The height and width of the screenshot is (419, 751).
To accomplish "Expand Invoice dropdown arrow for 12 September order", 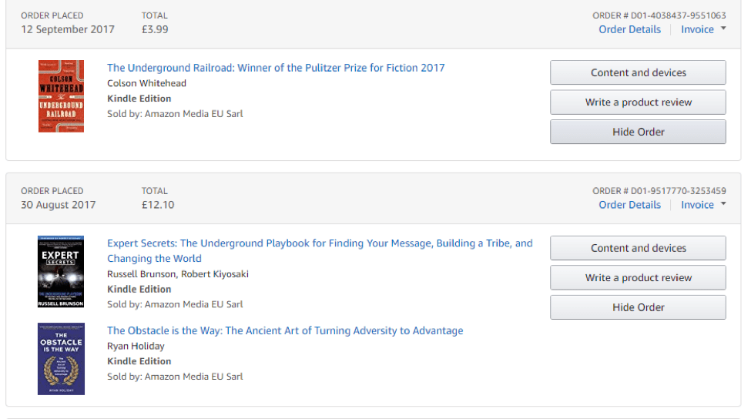I will click(x=723, y=28).
